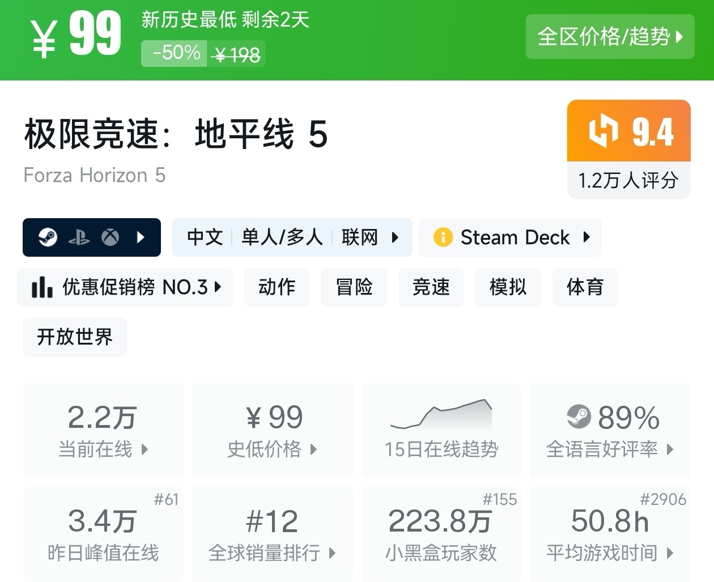Click the bar chart ranking icon

tap(42, 287)
